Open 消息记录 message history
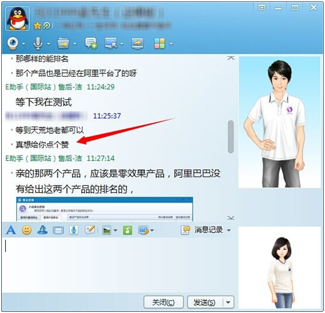 click(202, 230)
